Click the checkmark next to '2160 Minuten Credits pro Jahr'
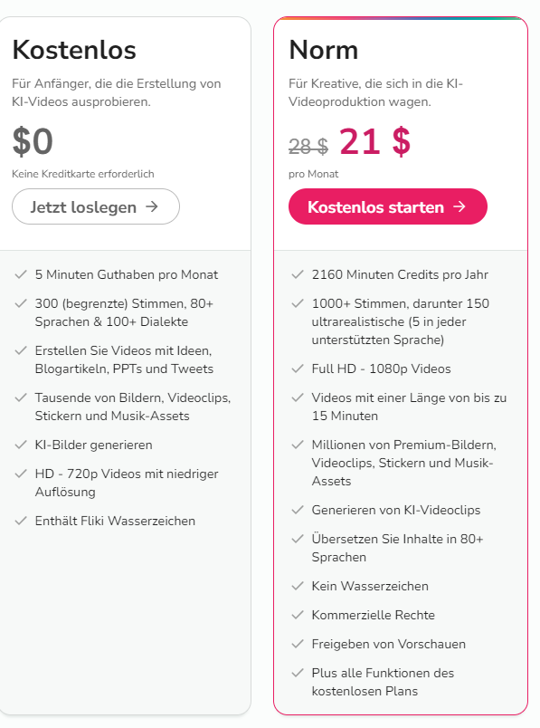This screenshot has width=540, height=728. pyautogui.click(x=297, y=274)
